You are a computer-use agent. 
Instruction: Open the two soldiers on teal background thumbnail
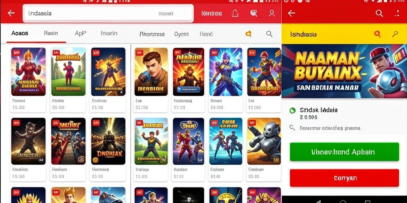click(226, 142)
